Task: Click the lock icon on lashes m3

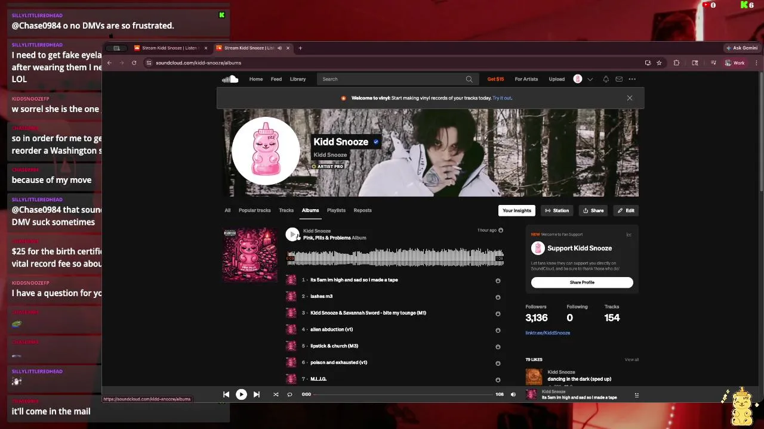Action: pyautogui.click(x=498, y=297)
